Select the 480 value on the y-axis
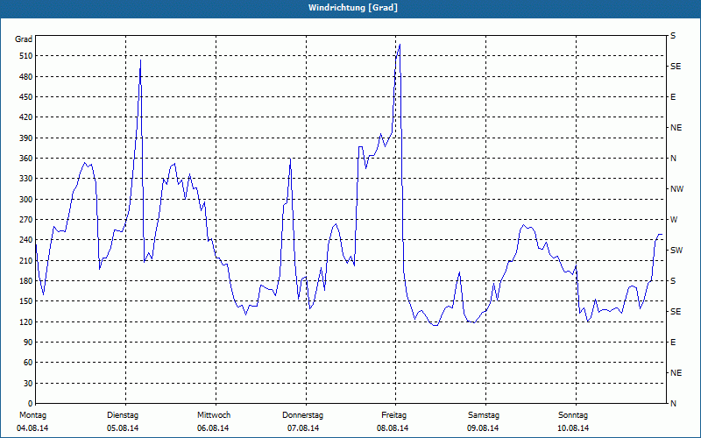The height and width of the screenshot is (438, 701). pos(26,77)
